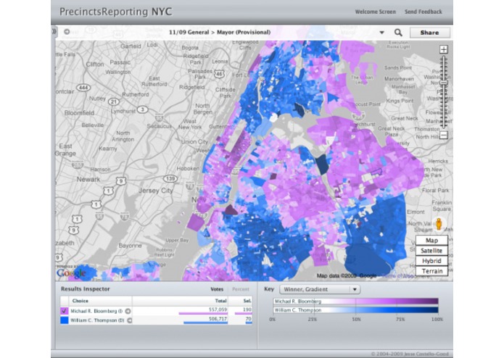Click the Route 3 shield near Lyndhurst
Viewport: 504px width, 358px height.
(142, 110)
